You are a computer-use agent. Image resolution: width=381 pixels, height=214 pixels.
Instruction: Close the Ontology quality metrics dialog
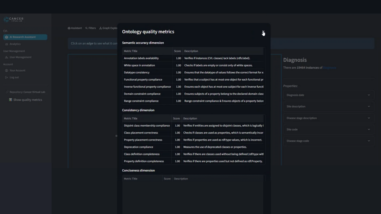click(x=263, y=32)
